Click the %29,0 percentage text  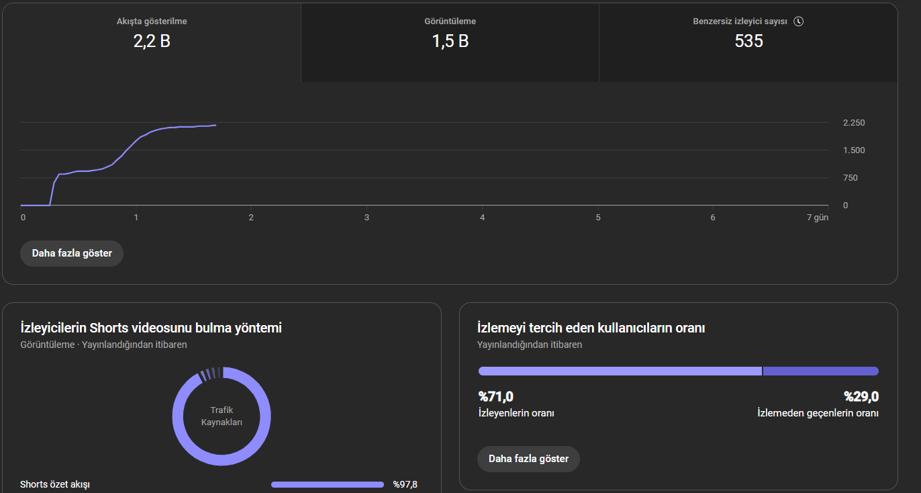coord(861,397)
